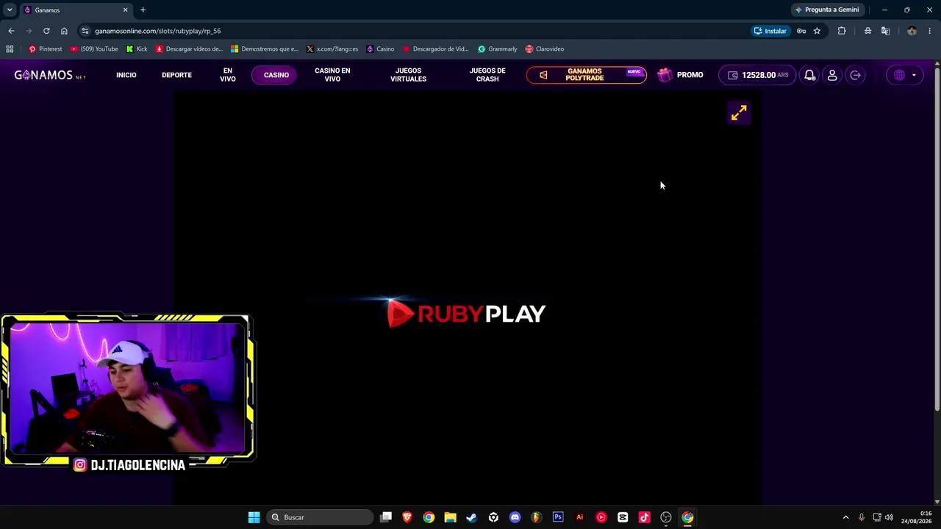Open the PROMO gift section

tap(680, 75)
